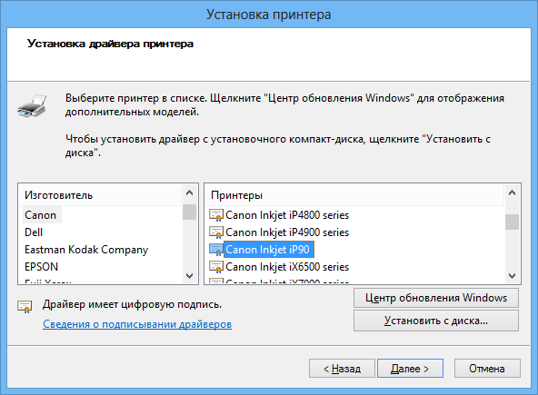Image resolution: width=538 pixels, height=395 pixels.
Task: Click the Центр обновления Windows button
Action: point(436,298)
